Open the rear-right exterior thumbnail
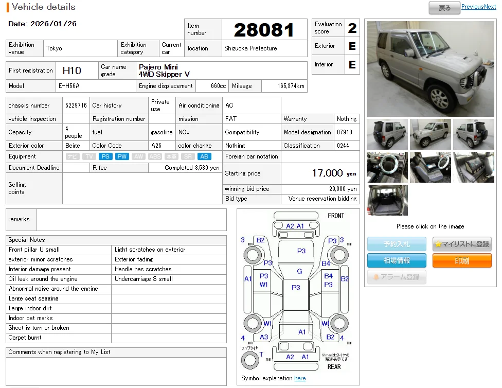This screenshot has width=502, height=388. 474,134
